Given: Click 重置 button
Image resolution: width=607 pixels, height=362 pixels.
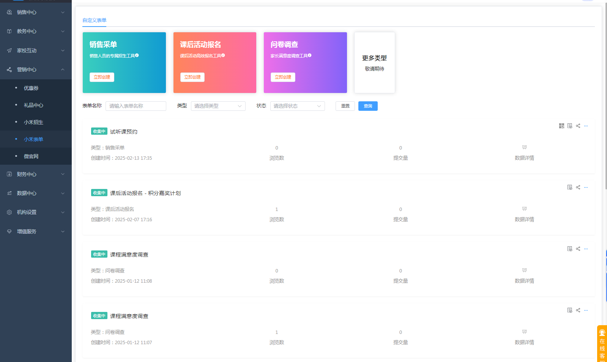Looking at the screenshot, I should tap(345, 106).
